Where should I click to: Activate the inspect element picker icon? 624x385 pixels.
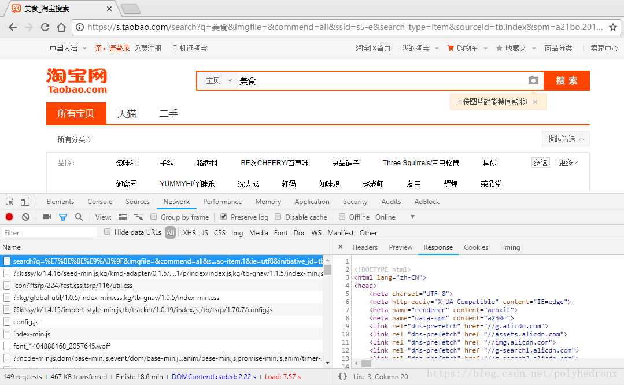tap(10, 202)
